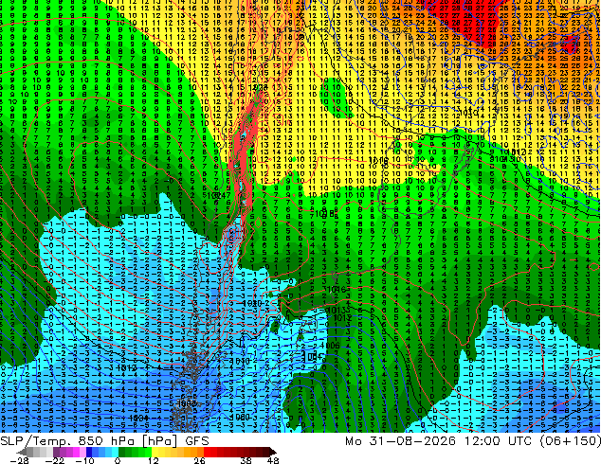This screenshot has width=601, height=464.
Task: Click the '12' legend value
Action: coord(154,460)
